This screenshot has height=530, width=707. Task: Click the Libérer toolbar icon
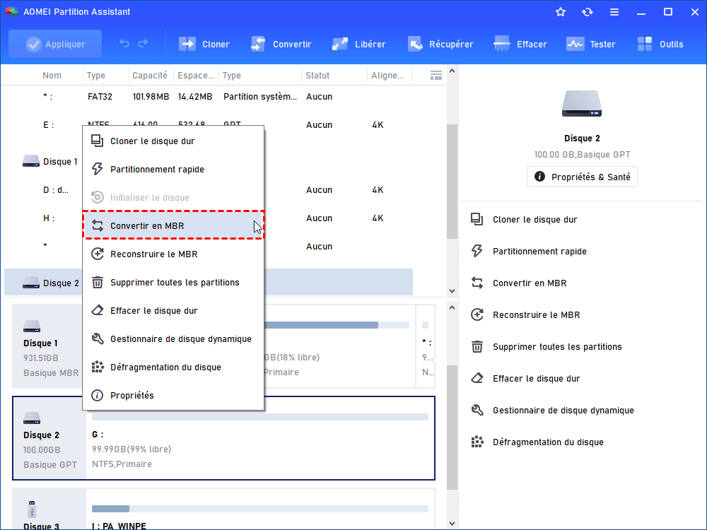[x=341, y=44]
